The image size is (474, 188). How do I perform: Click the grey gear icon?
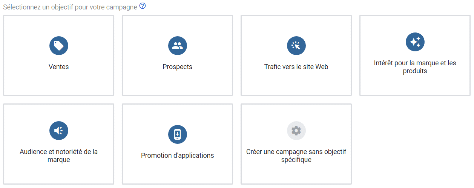[x=296, y=131]
